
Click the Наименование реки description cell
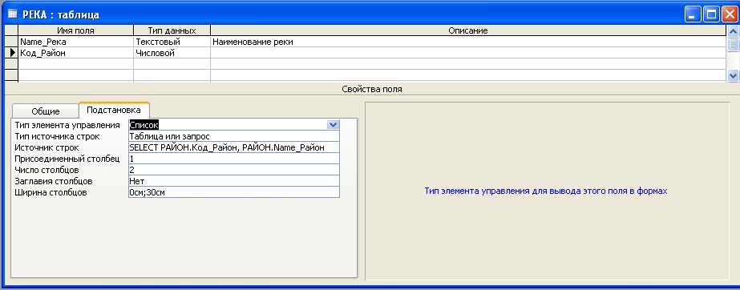467,42
